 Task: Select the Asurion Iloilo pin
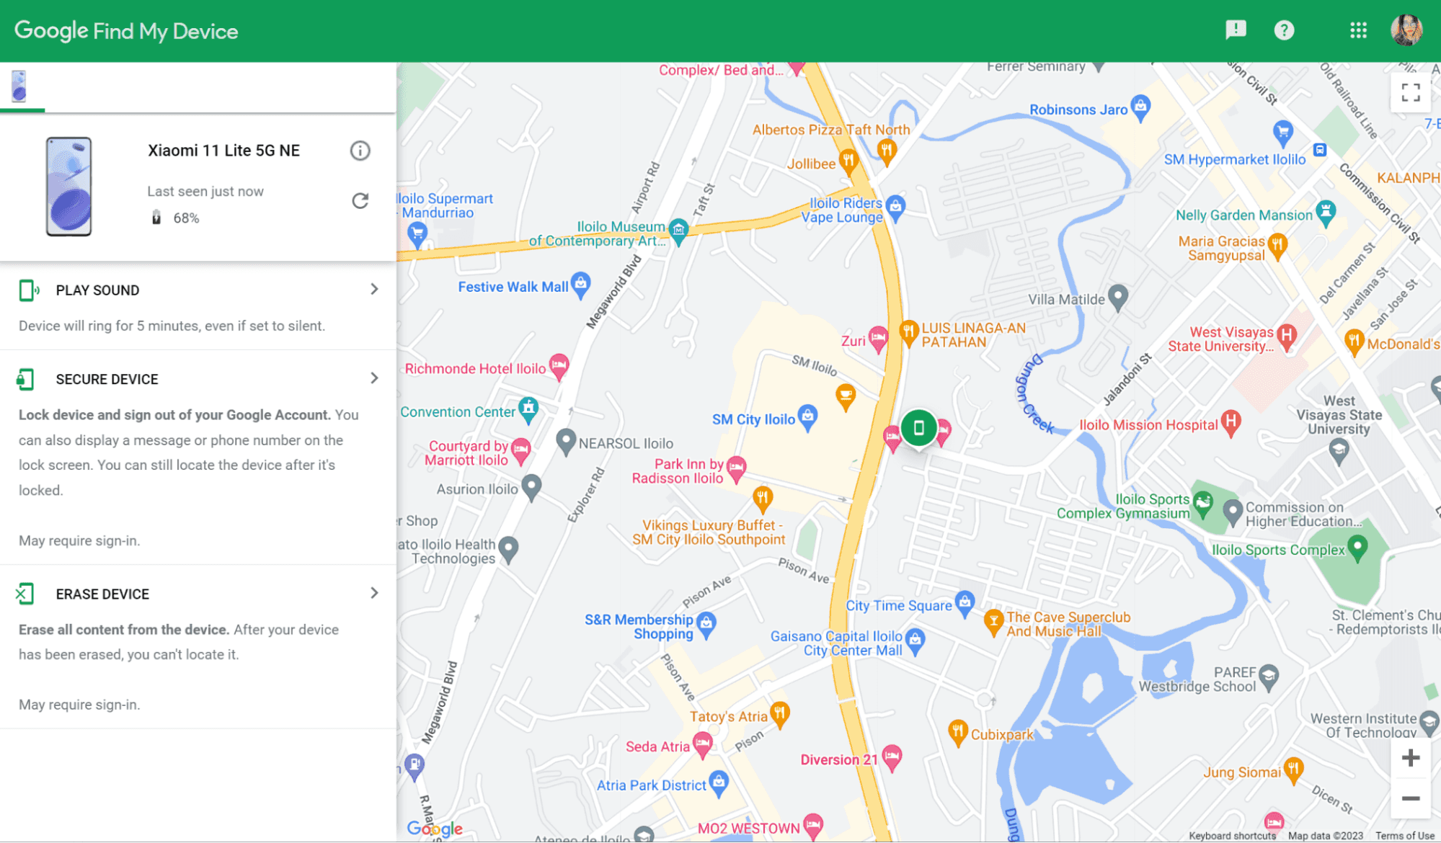coord(531,487)
